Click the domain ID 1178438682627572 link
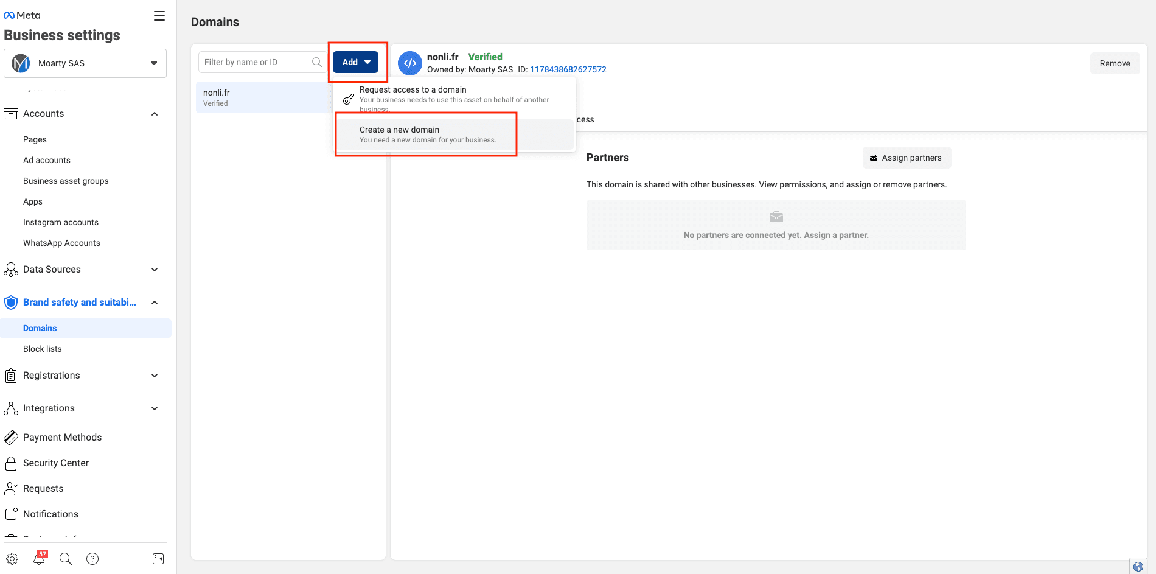 tap(568, 69)
